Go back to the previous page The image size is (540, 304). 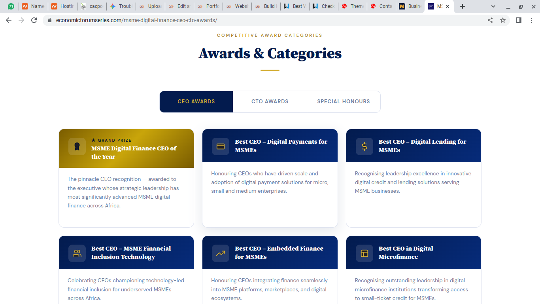(9, 20)
